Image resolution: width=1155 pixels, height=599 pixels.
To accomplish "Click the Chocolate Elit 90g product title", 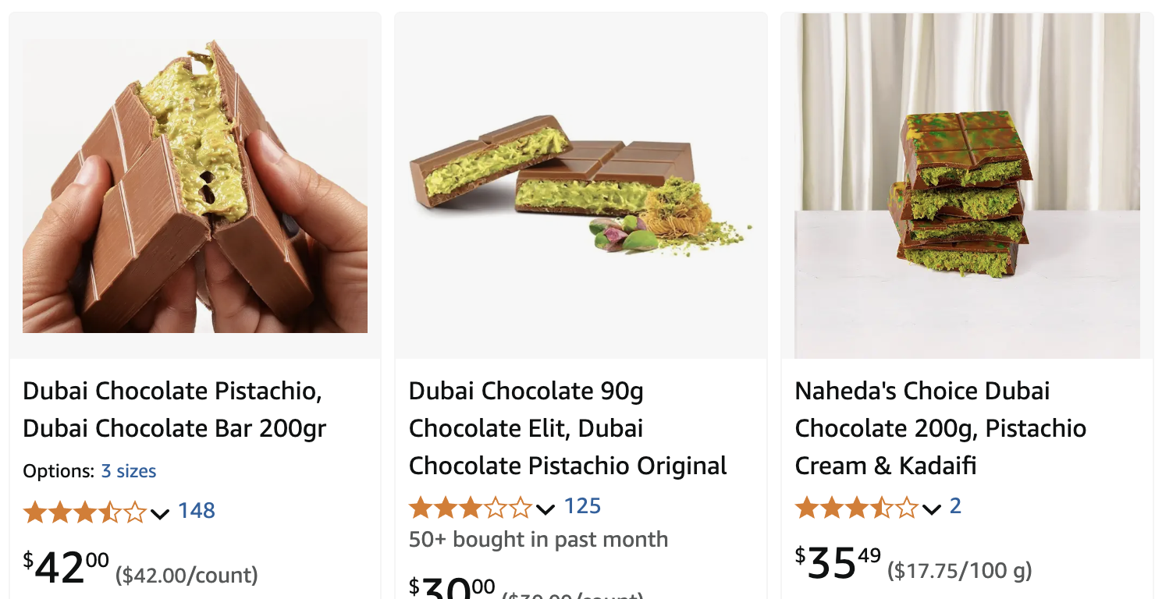I will tap(567, 428).
